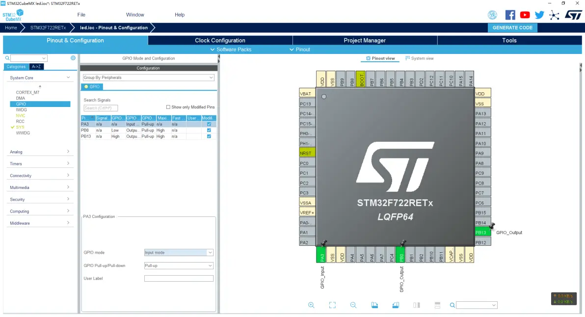Open the File menu
This screenshot has height=317, width=585.
(81, 15)
